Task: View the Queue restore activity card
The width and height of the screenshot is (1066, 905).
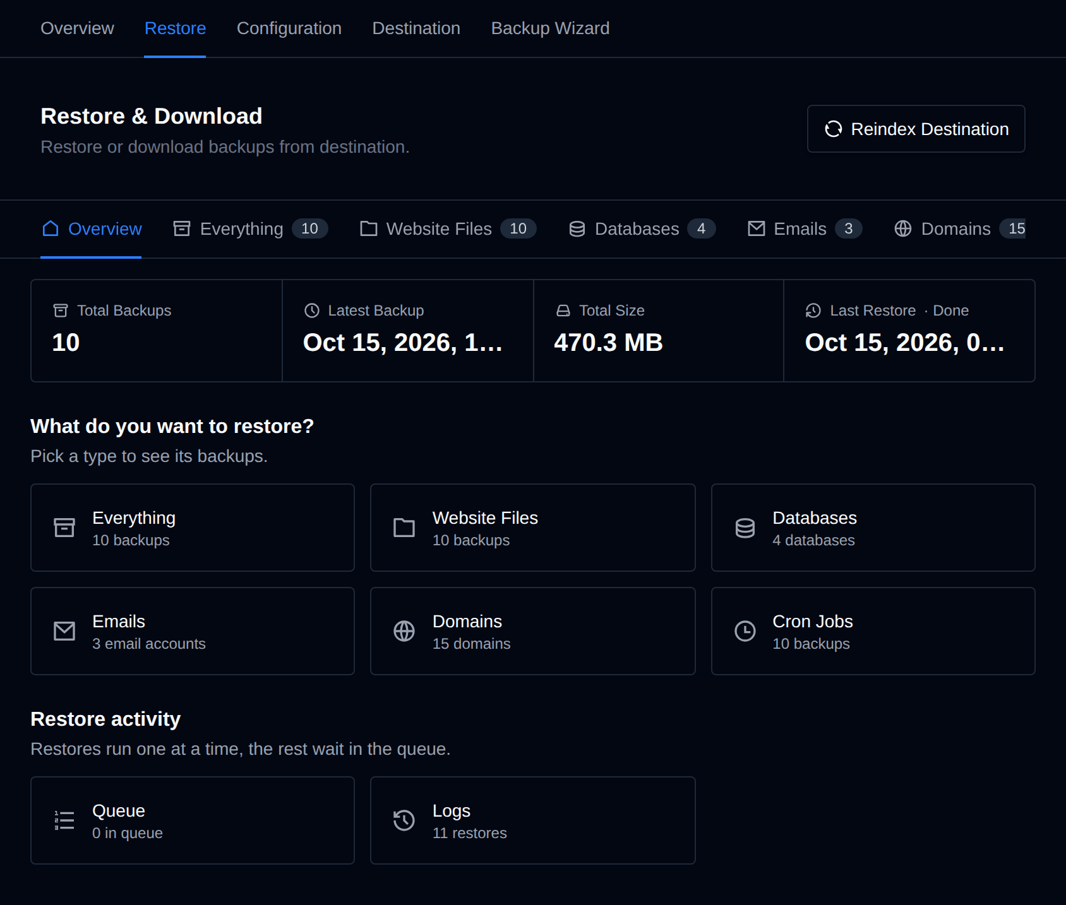Action: point(193,820)
